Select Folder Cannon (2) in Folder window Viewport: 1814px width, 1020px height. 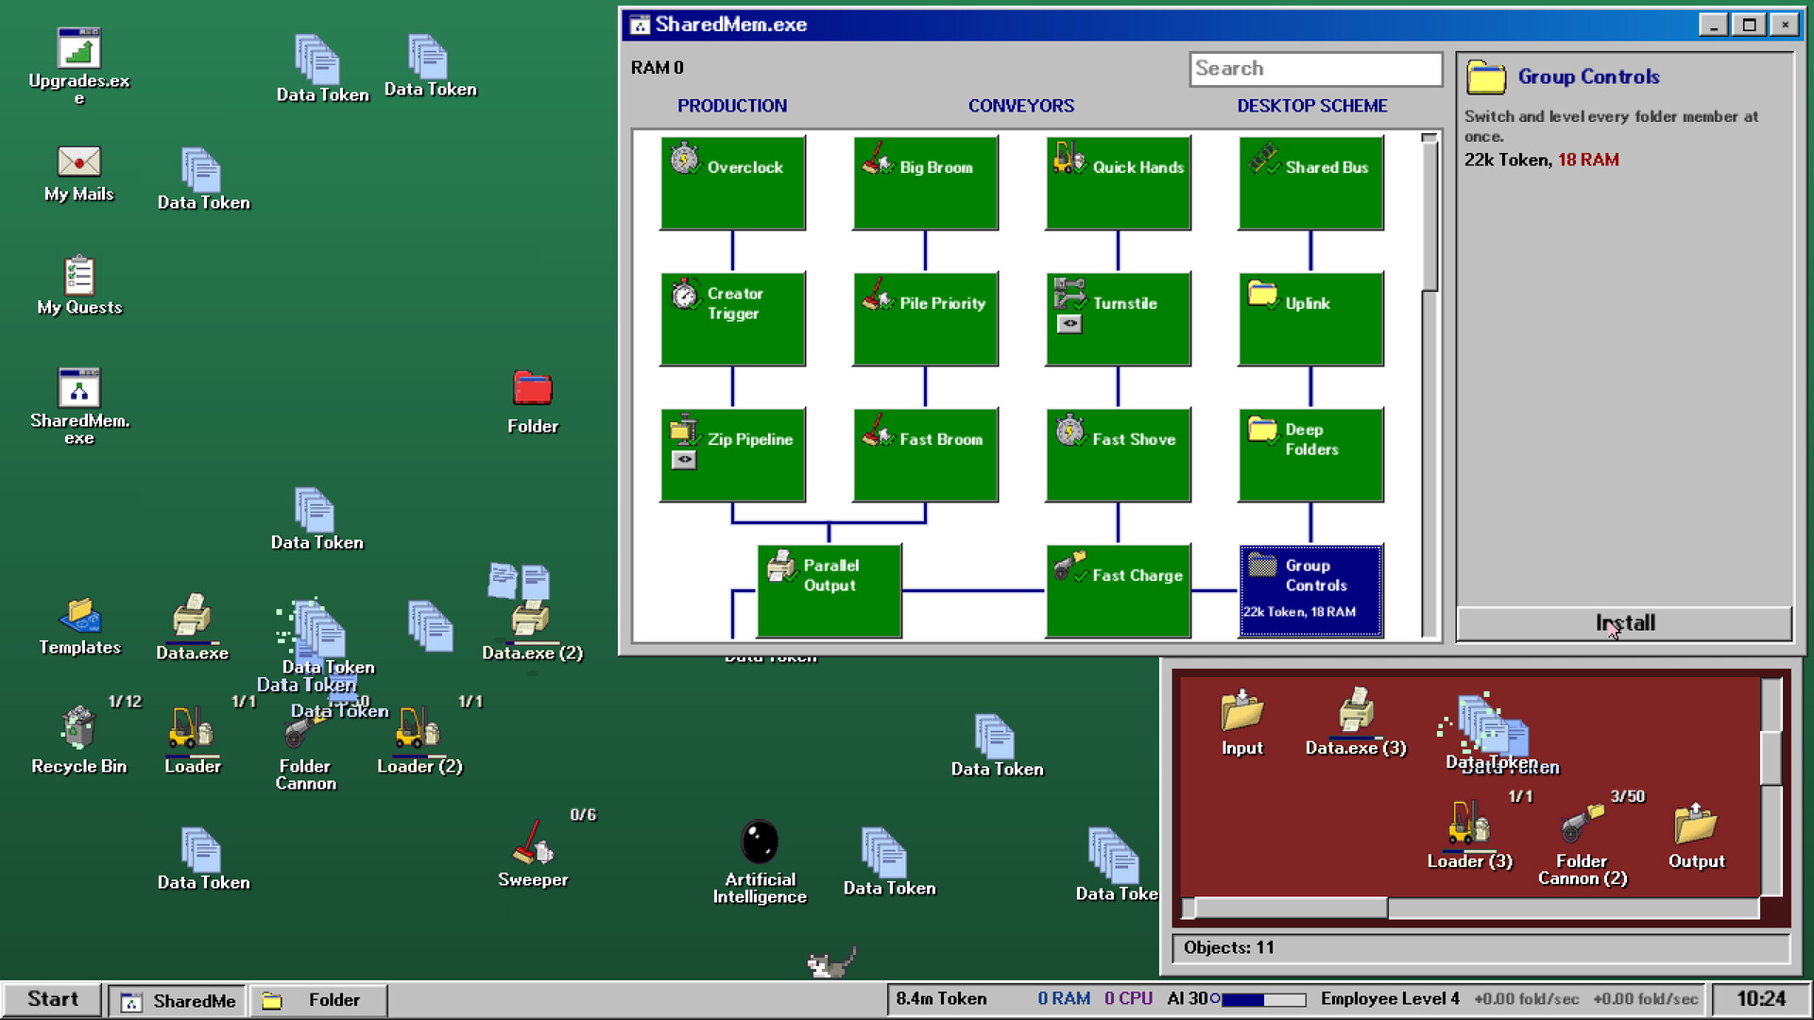(x=1583, y=845)
